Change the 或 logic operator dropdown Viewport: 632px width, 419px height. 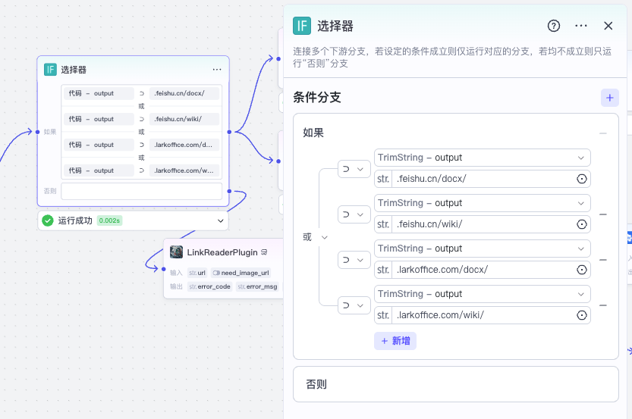(316, 237)
